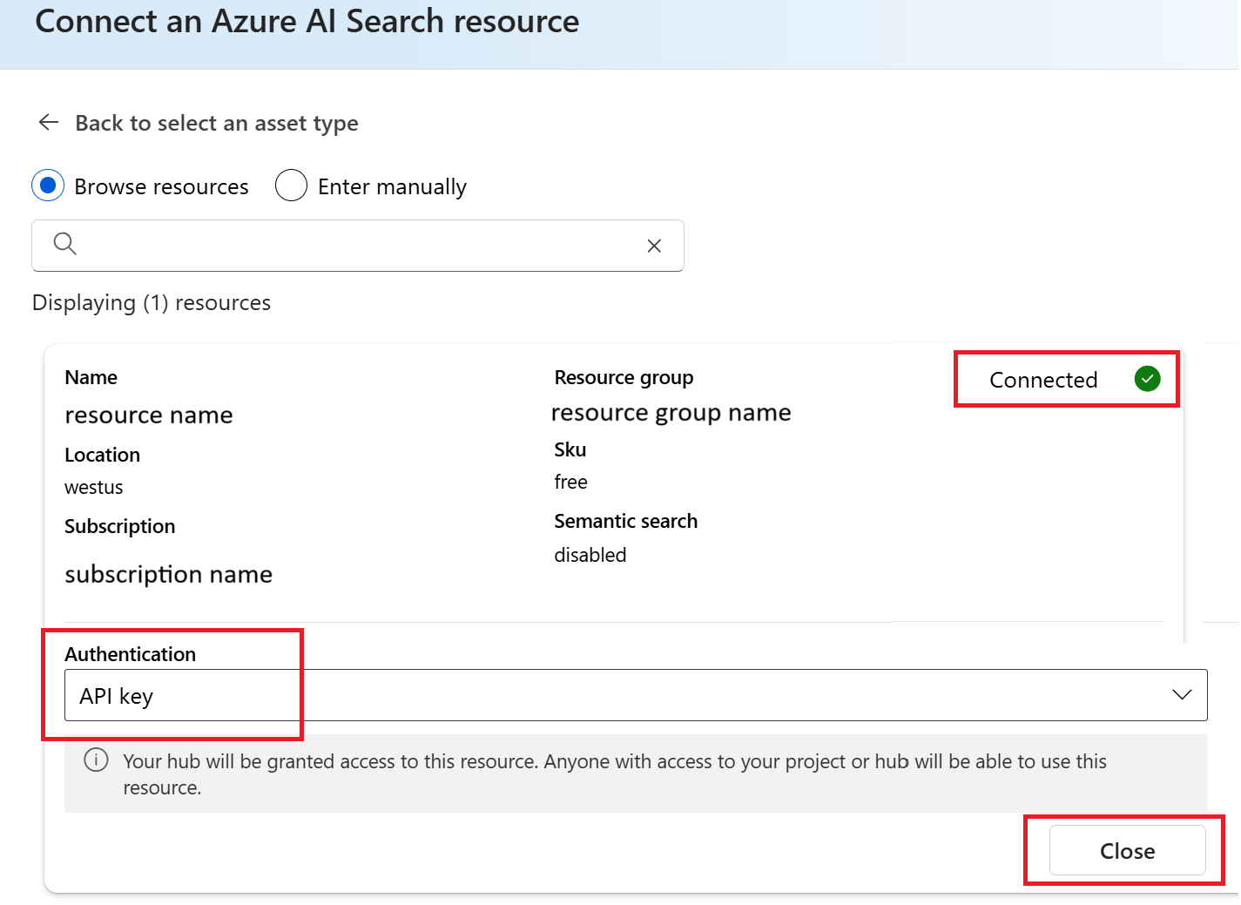Go back to select an asset type
1241x905 pixels.
216,124
